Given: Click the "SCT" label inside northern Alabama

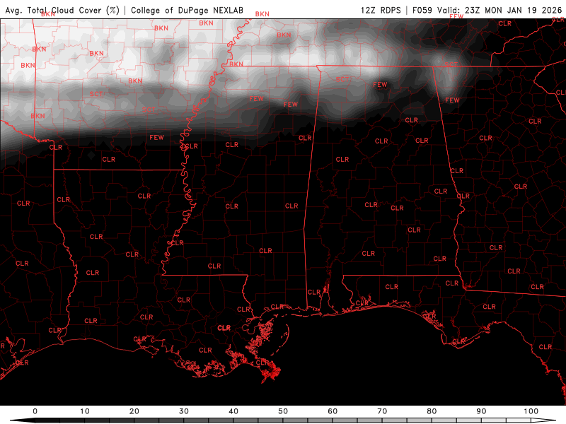Looking at the screenshot, I should (342, 79).
